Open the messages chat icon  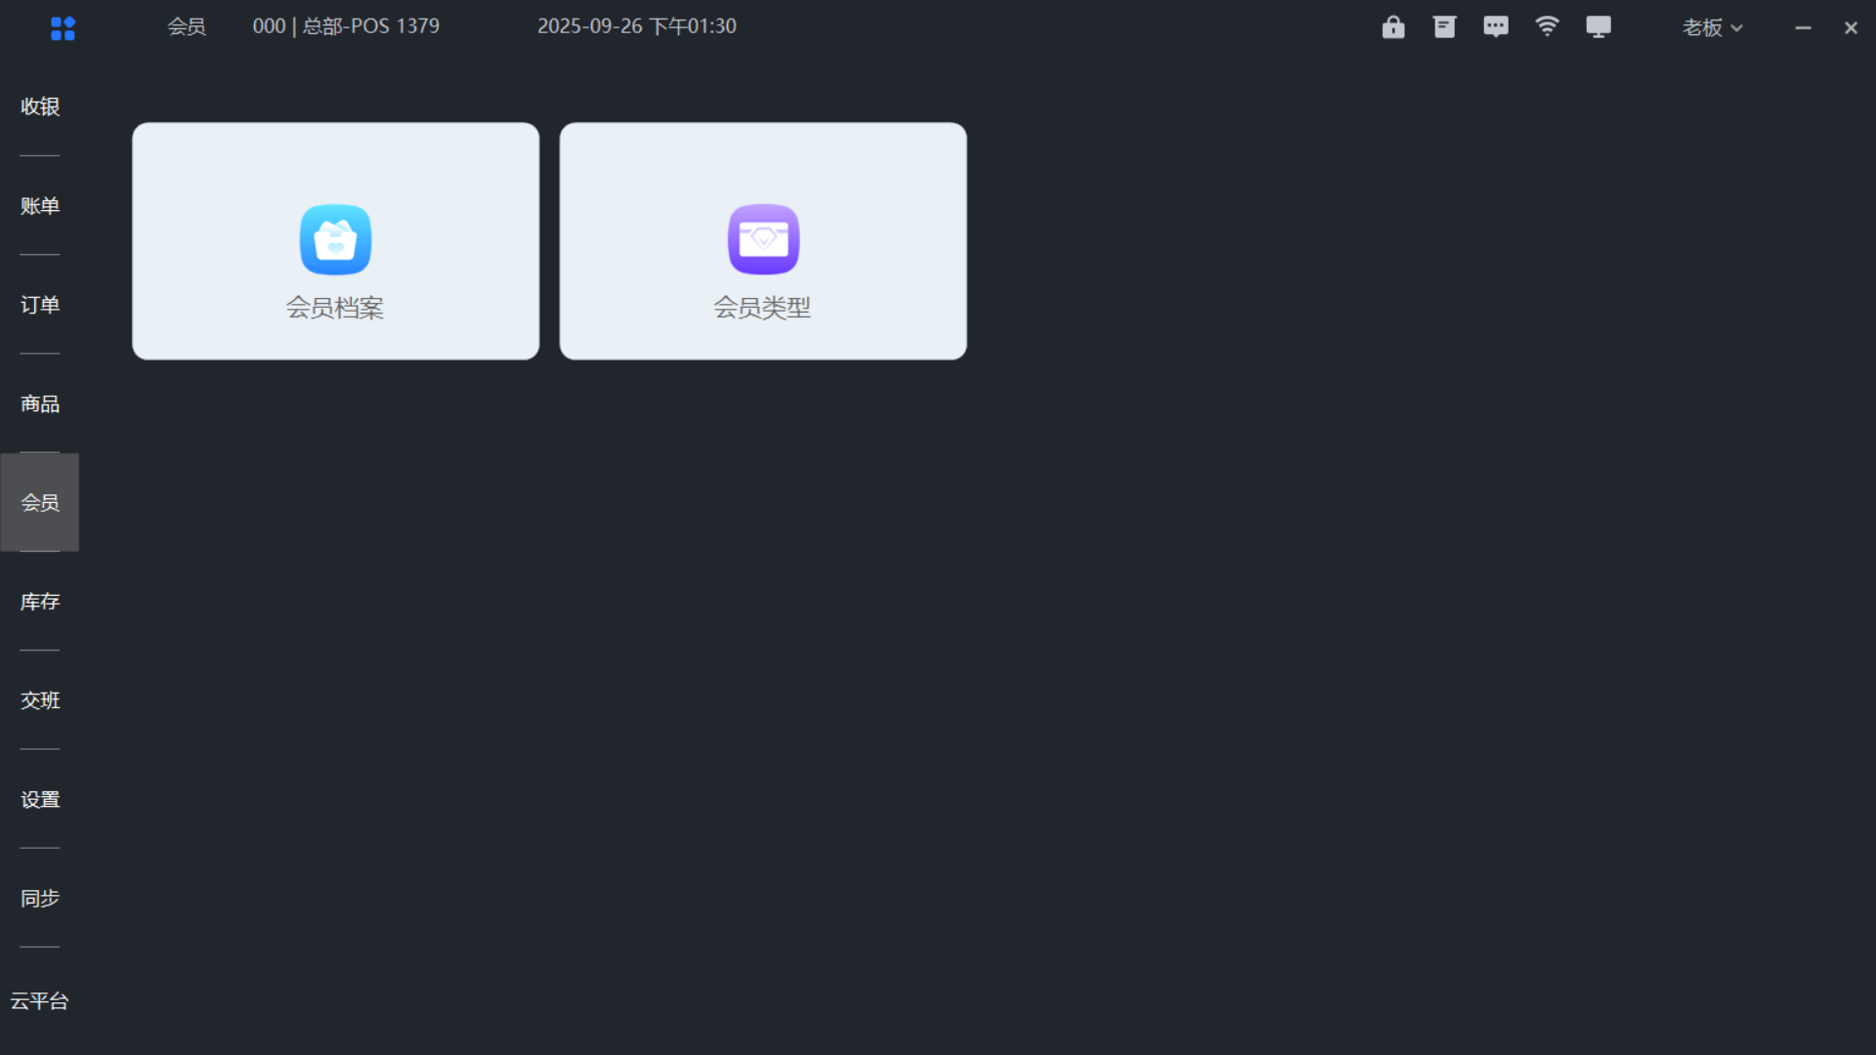tap(1496, 26)
